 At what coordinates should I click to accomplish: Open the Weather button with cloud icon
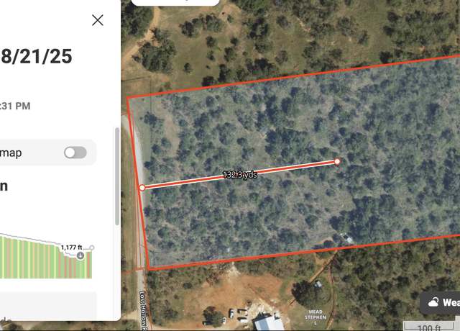(x=440, y=302)
